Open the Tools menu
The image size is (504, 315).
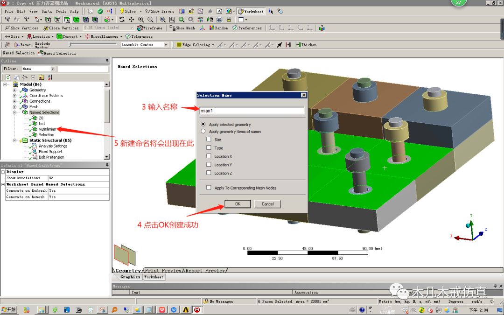pos(62,11)
